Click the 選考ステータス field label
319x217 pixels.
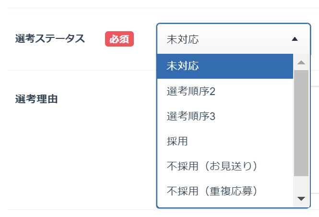(x=50, y=39)
